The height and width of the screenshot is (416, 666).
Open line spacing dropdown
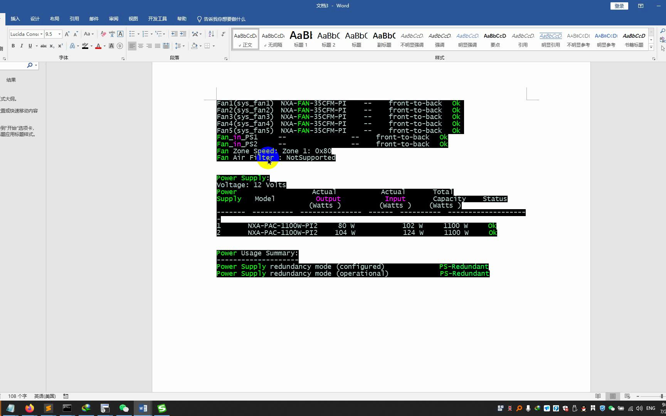180,46
